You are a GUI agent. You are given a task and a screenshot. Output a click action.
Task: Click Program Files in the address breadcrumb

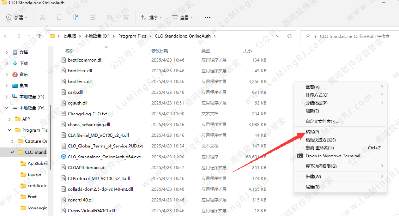pos(132,36)
